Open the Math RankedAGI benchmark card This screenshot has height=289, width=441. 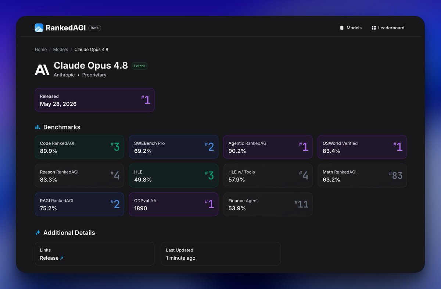(362, 176)
